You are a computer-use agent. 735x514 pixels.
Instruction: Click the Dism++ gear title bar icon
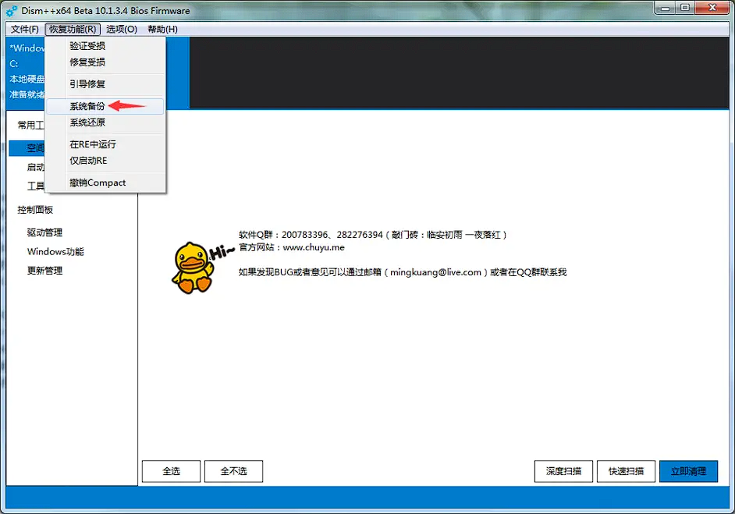(12, 11)
